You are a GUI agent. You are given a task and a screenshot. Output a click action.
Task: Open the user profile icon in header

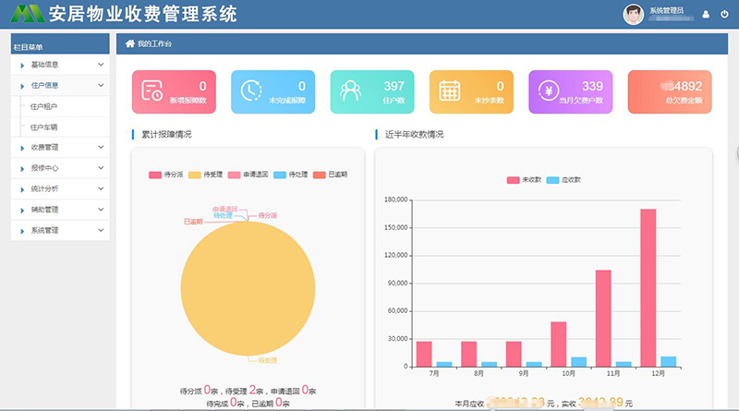[x=706, y=14]
